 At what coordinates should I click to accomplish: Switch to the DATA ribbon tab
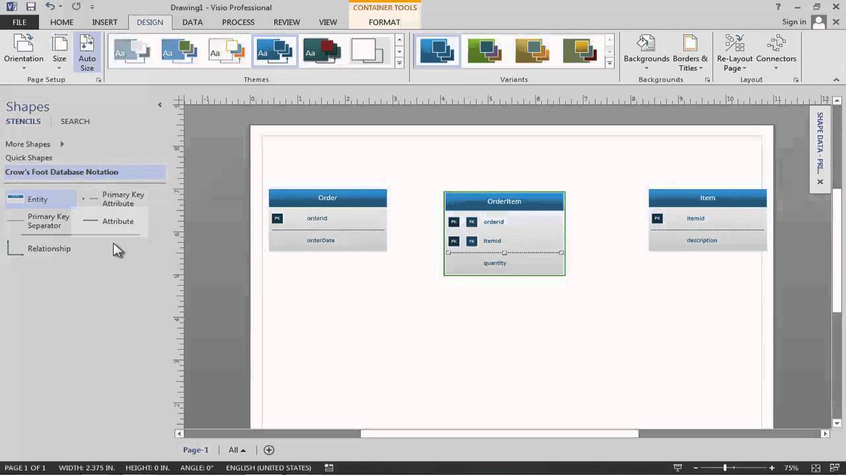(x=192, y=22)
